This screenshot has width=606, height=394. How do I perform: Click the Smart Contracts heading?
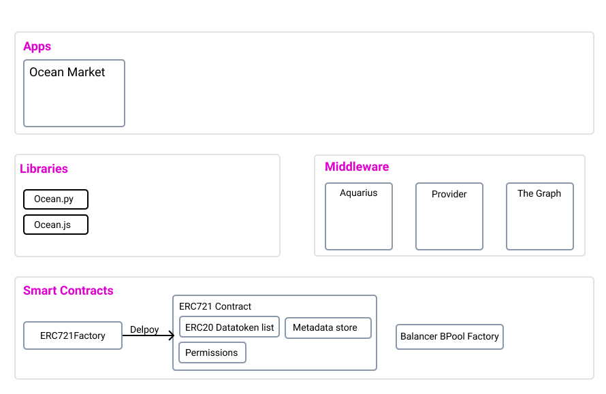click(x=68, y=291)
